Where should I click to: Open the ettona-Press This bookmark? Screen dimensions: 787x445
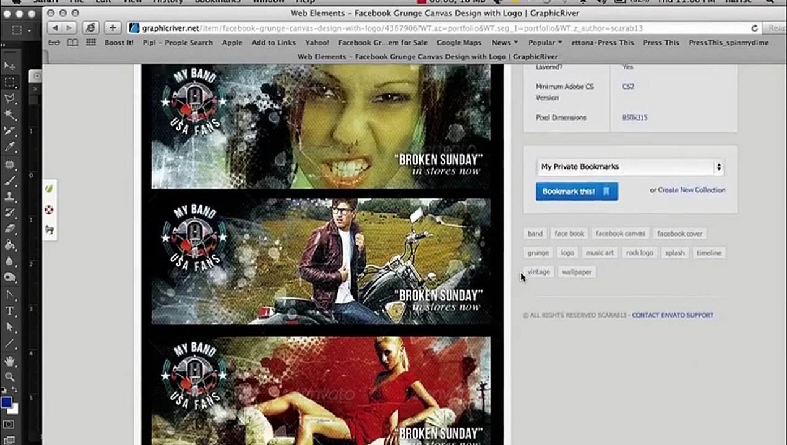602,43
